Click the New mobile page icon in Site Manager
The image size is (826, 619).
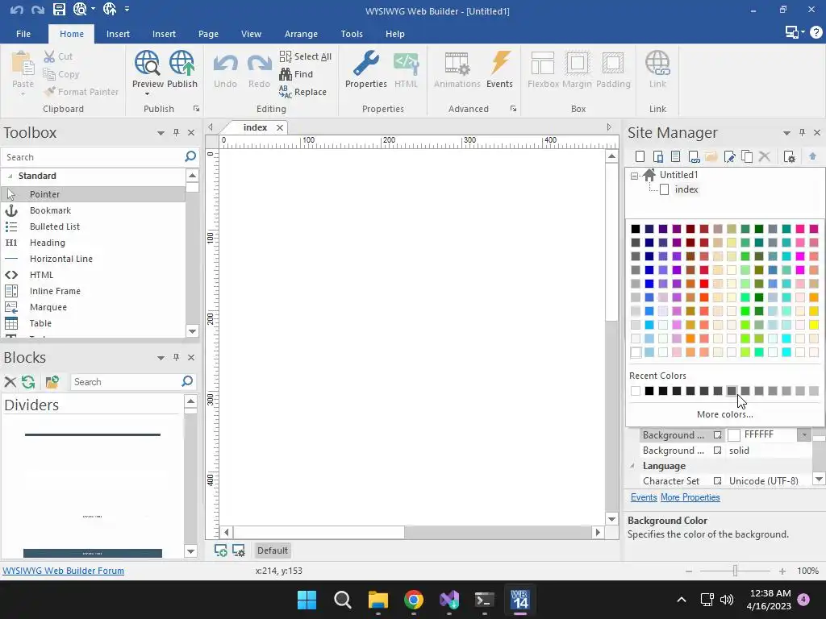click(658, 156)
